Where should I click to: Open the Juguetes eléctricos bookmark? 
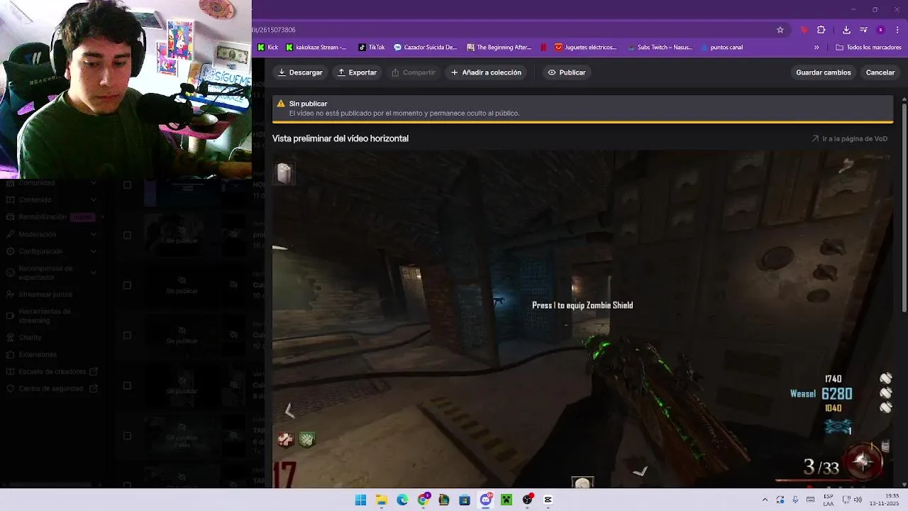point(586,48)
